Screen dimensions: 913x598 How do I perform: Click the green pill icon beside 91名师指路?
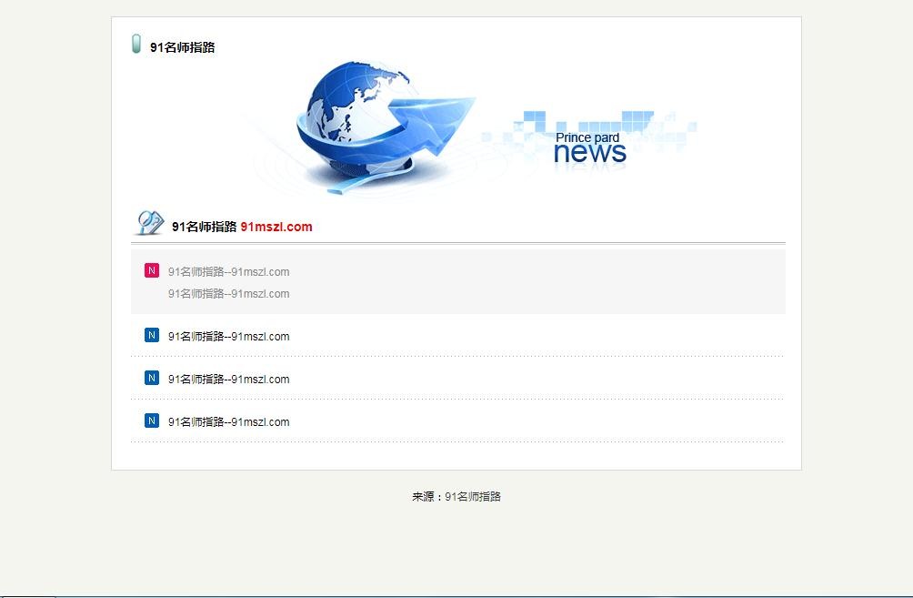(x=136, y=44)
